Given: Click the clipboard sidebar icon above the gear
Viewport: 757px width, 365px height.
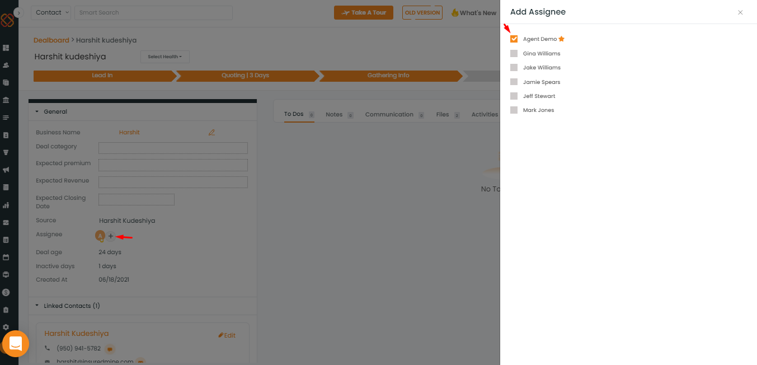Looking at the screenshot, I should [x=6, y=310].
